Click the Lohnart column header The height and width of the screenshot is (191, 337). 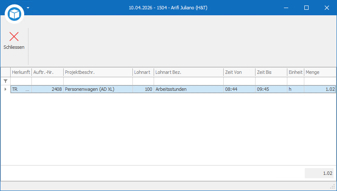click(143, 72)
